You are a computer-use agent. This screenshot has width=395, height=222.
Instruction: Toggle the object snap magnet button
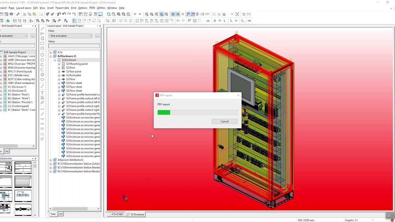[x=188, y=14]
